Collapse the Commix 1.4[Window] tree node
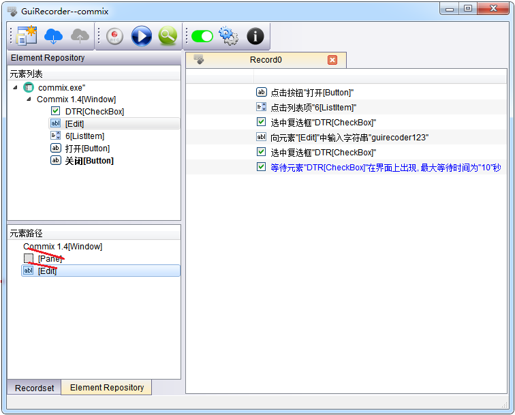 (x=29, y=99)
